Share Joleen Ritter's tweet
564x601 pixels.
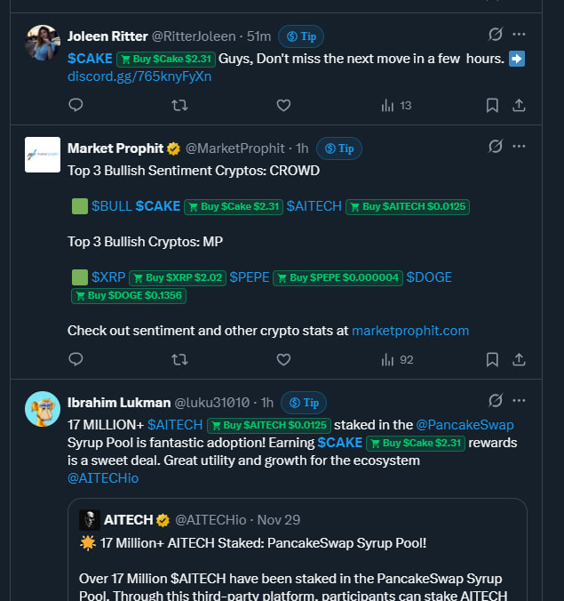(x=520, y=105)
